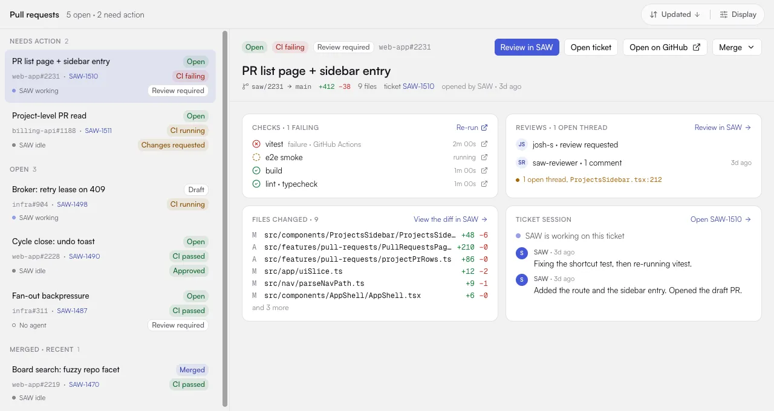
Task: Click the Open ticket button
Action: click(591, 47)
